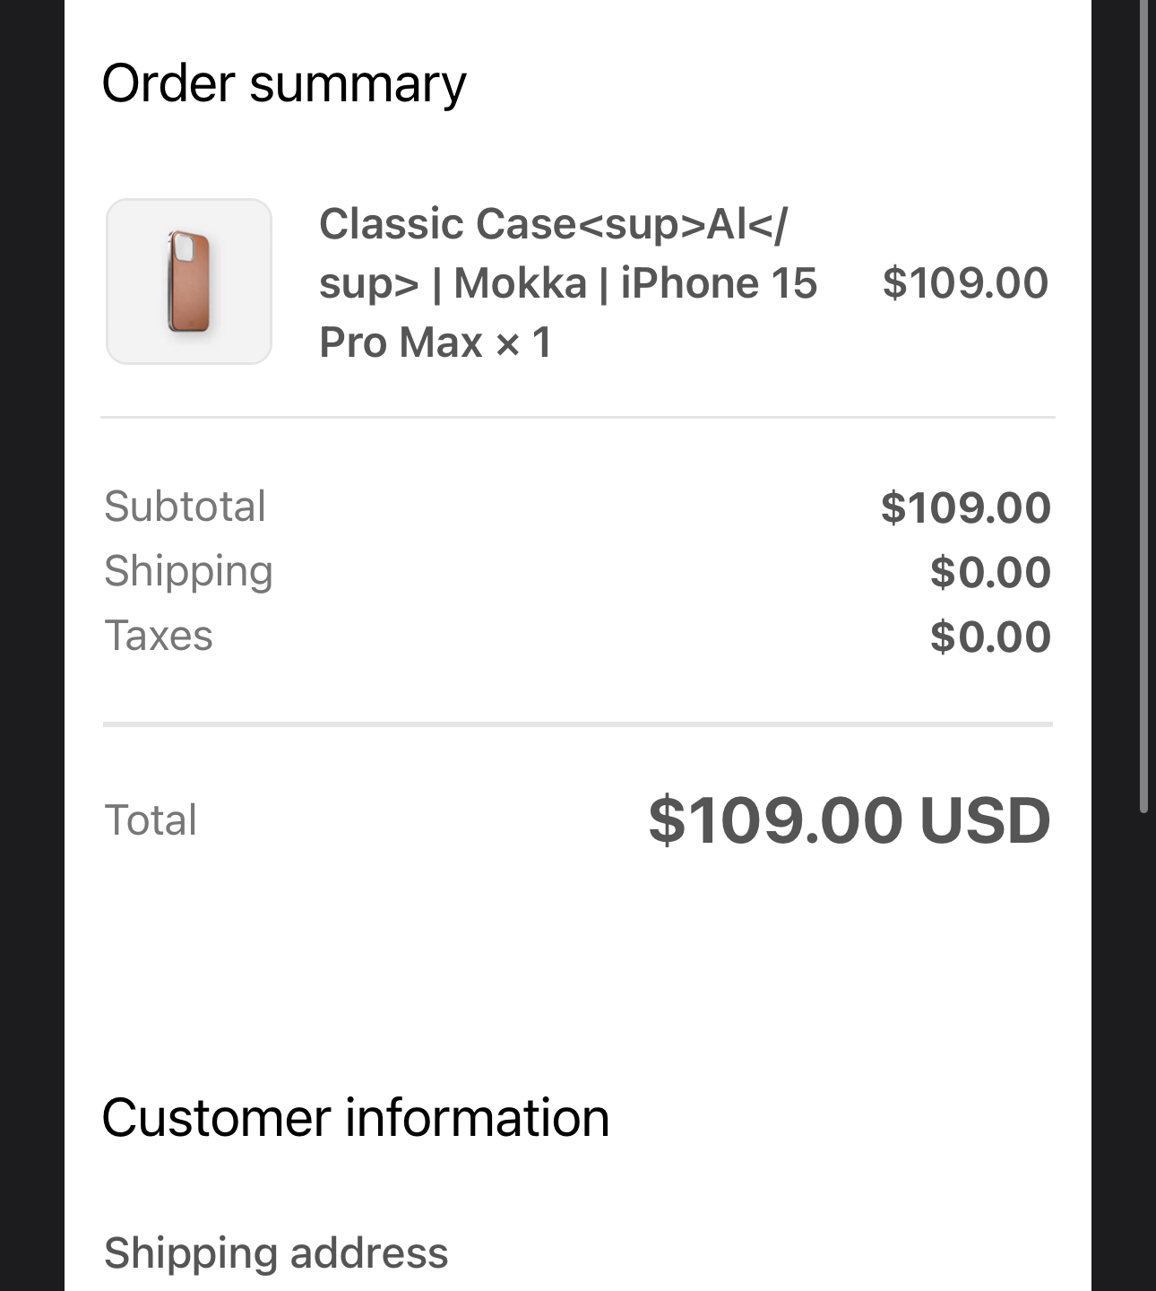Click the thick divider line above Total
The height and width of the screenshot is (1291, 1156).
coord(577,723)
